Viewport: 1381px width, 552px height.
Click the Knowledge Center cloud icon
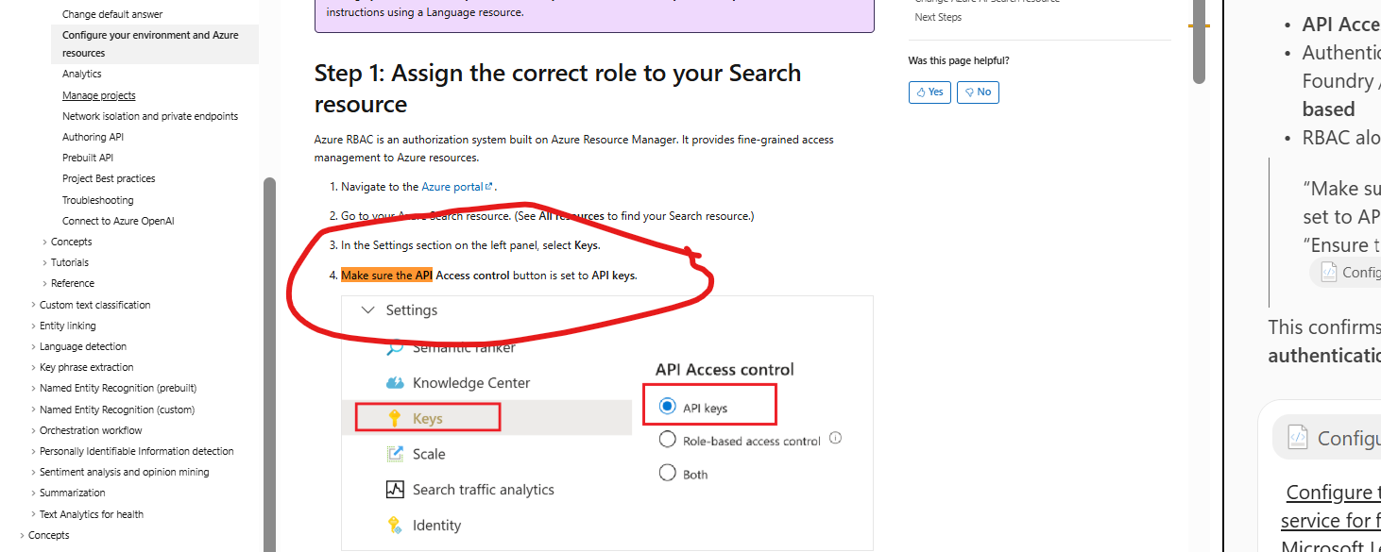[x=395, y=382]
